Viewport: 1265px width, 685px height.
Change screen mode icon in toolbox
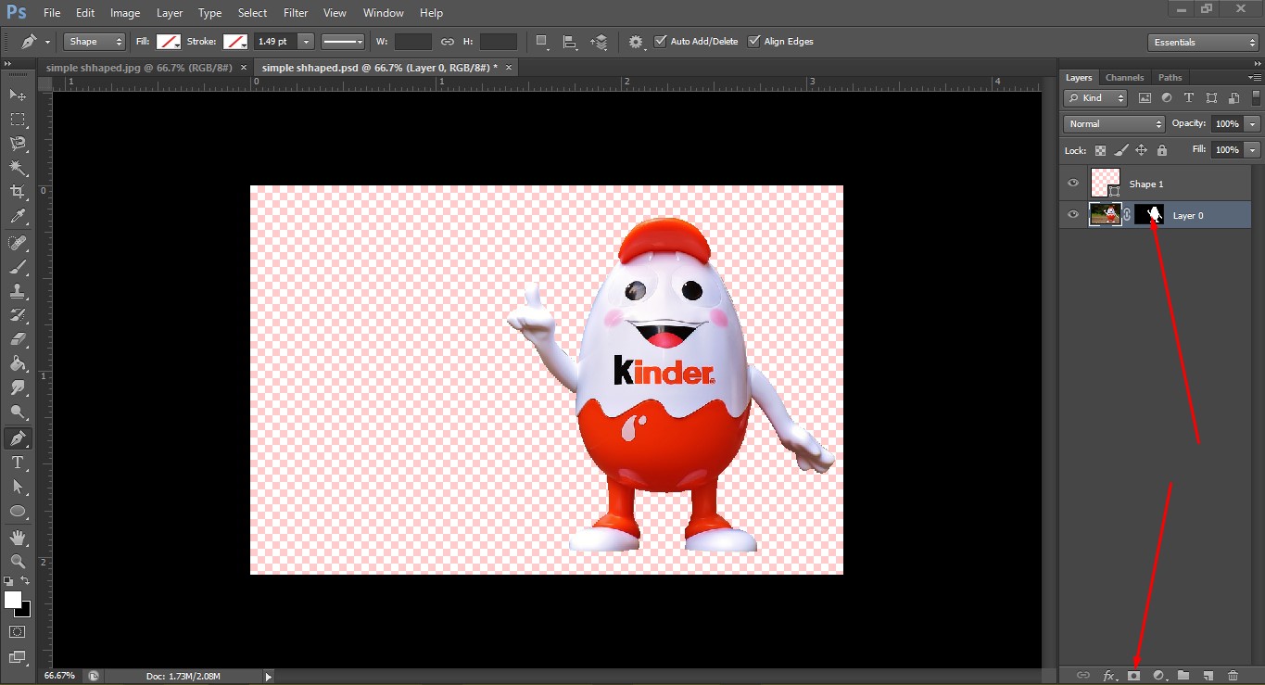18,657
